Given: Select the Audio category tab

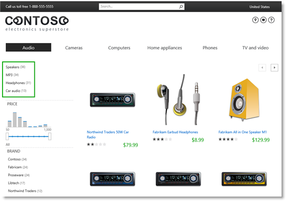Looking at the screenshot, I should [29, 48].
